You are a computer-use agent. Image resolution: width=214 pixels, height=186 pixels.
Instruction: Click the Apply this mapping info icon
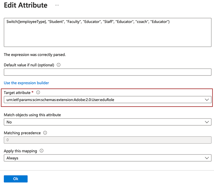point(41,151)
